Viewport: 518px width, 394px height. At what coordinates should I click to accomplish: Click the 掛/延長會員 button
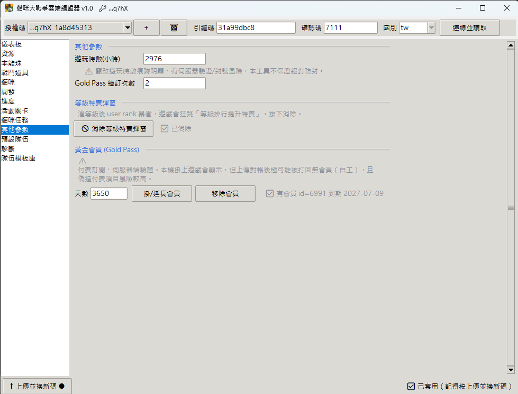(162, 193)
